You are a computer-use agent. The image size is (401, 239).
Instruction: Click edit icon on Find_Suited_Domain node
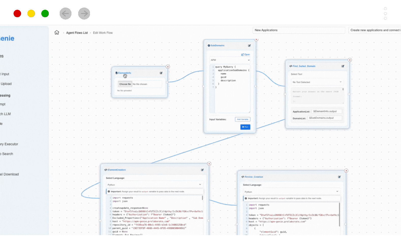point(343,66)
